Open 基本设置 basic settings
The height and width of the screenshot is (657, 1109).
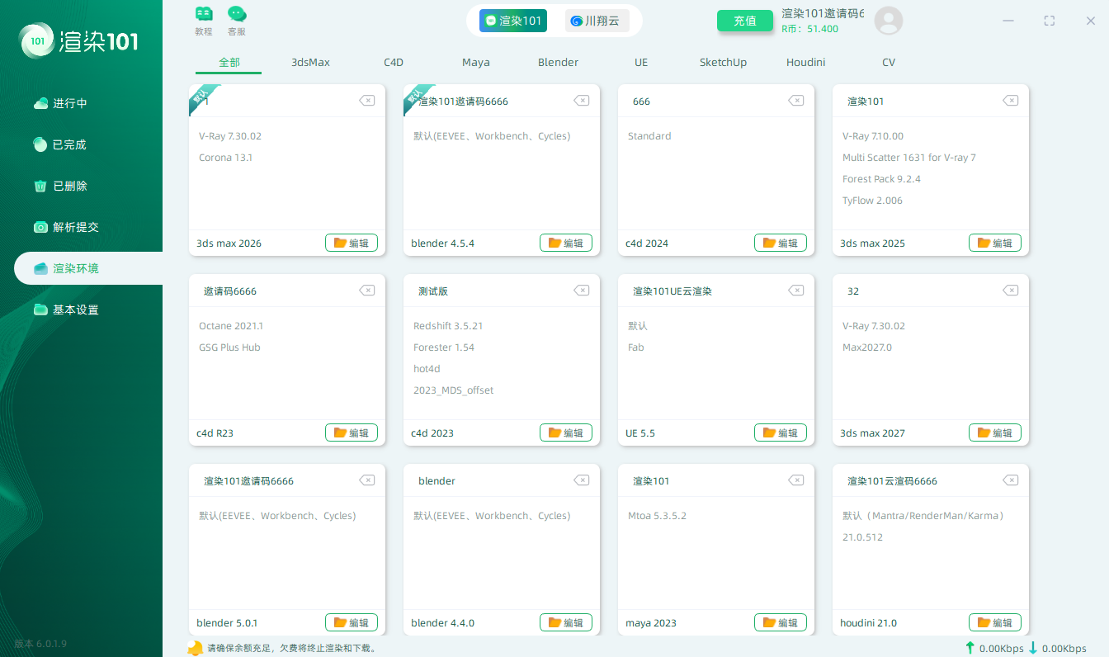(x=88, y=310)
